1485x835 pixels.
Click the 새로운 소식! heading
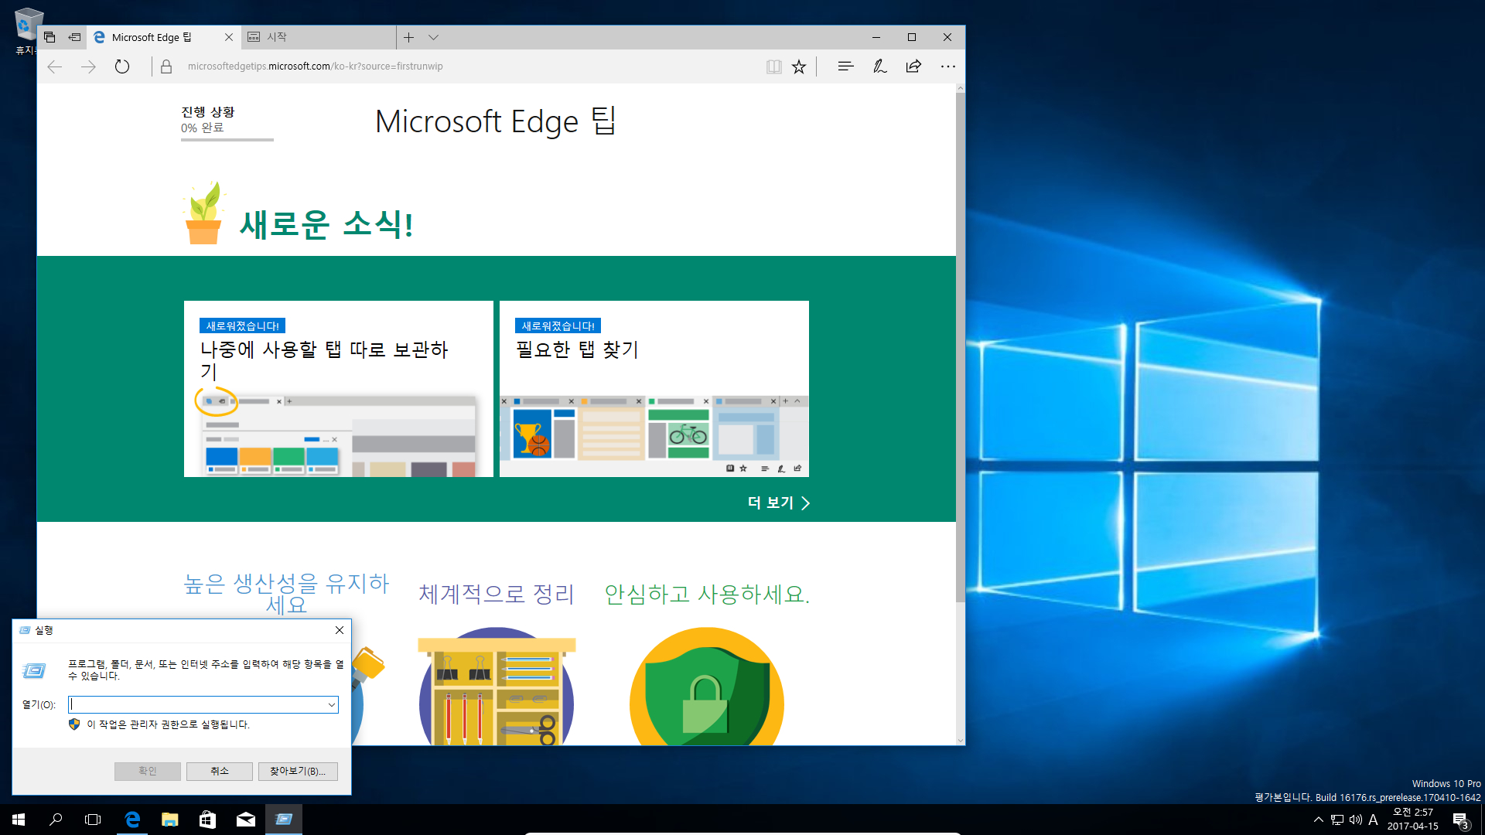pos(326,224)
